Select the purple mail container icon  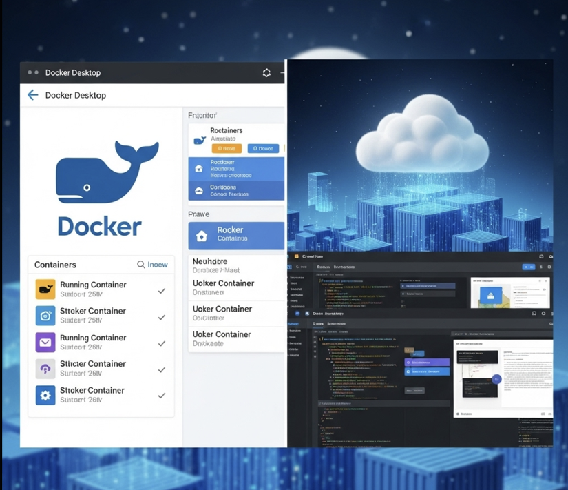45,343
